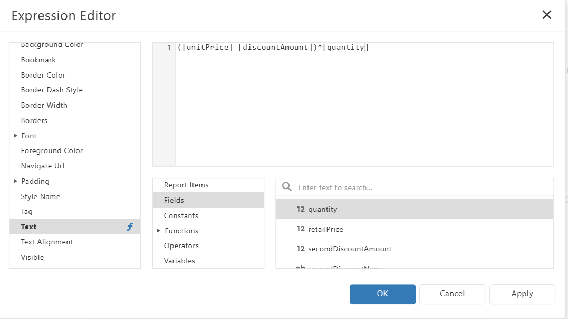Select the Operators category

(181, 246)
